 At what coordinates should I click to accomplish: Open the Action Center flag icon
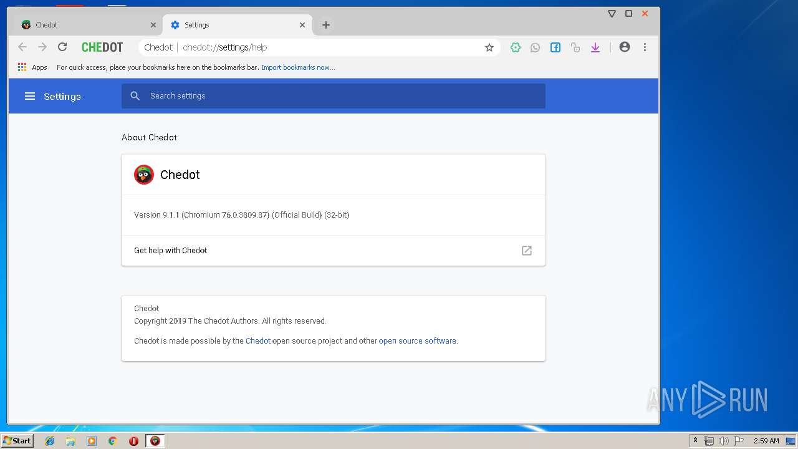tap(739, 441)
